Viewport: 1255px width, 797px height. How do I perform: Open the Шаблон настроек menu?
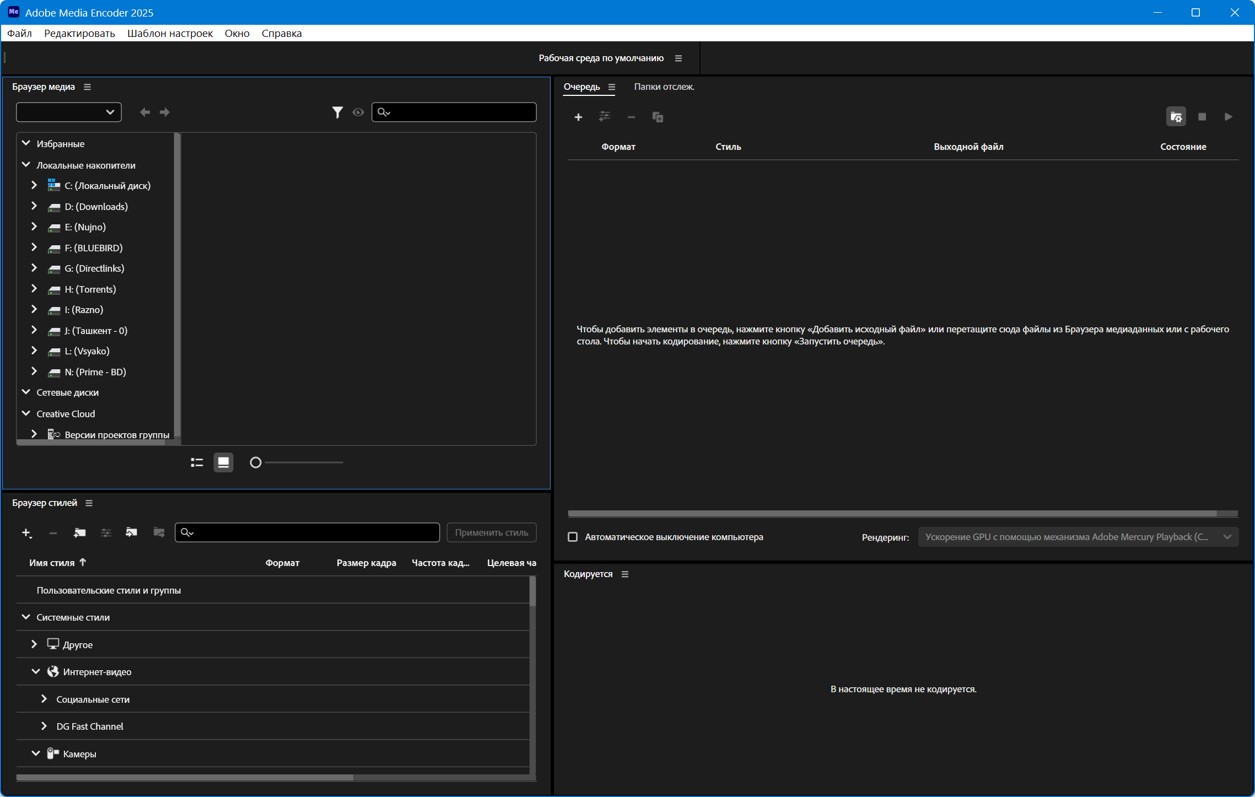coord(170,33)
